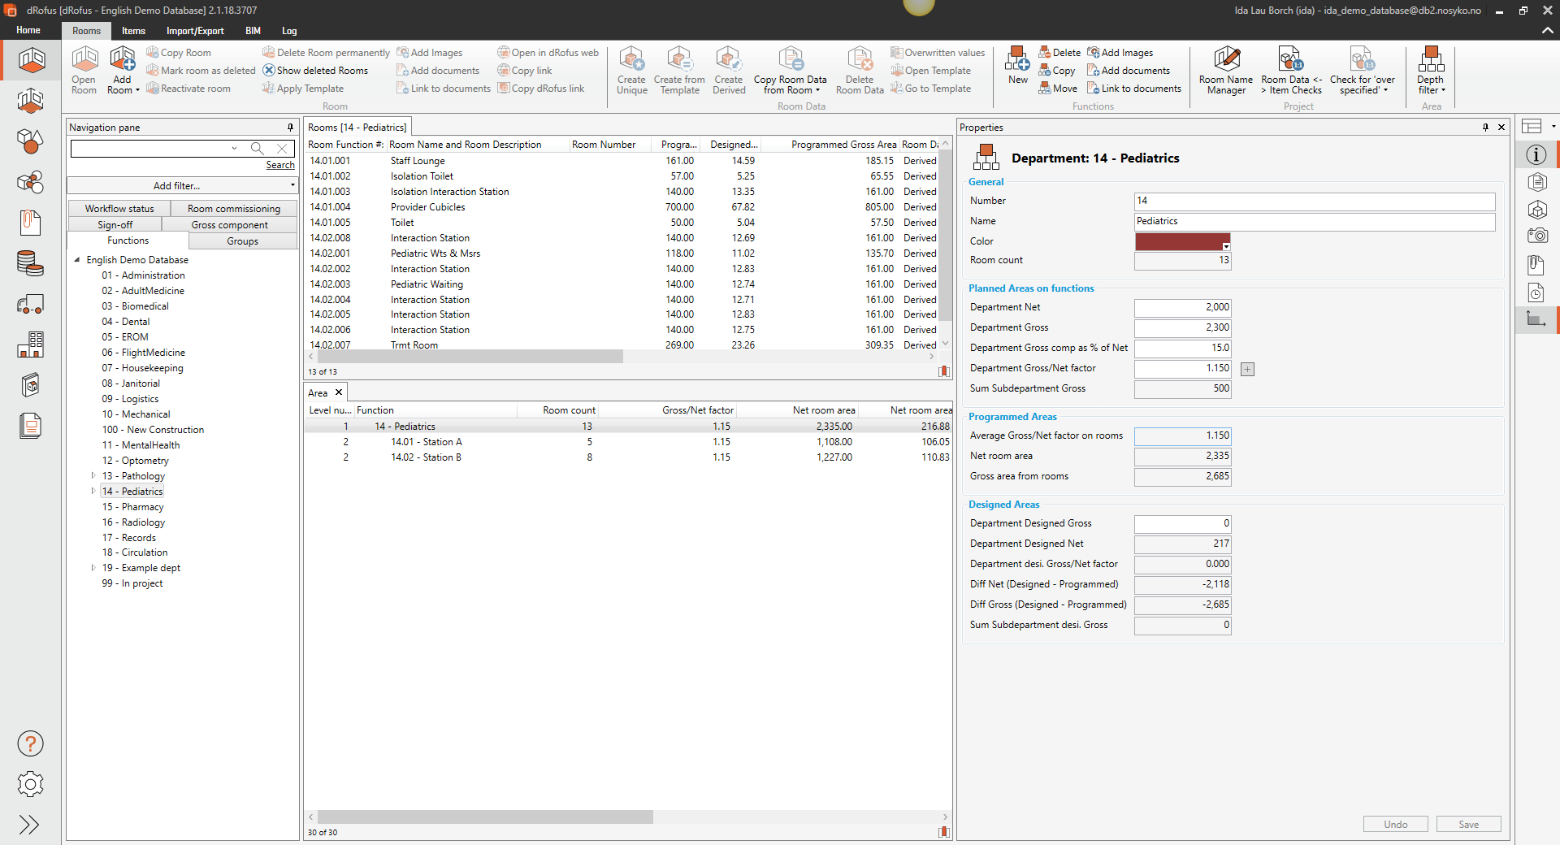Screen dimensions: 1560x845
Task: Click the department Name input field
Action: point(1314,222)
